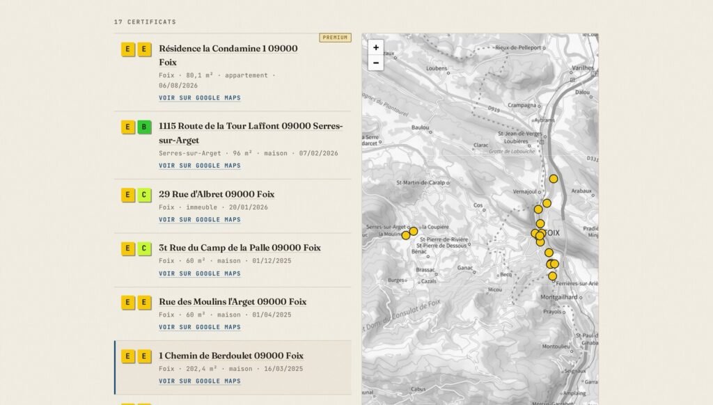Open 3t Rue du Camp de la Palle listing
The width and height of the screenshot is (713, 405).
coord(240,248)
